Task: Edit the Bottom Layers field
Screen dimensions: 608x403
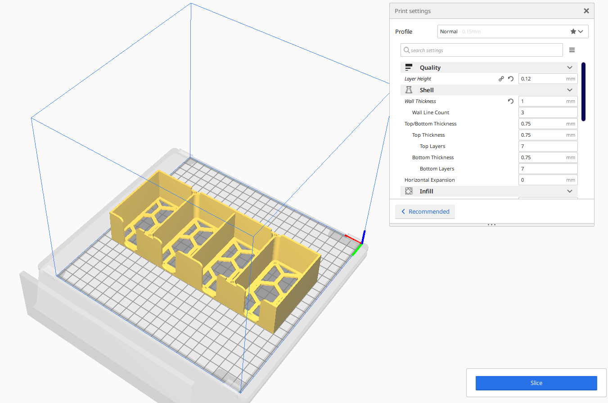Action: (548, 169)
